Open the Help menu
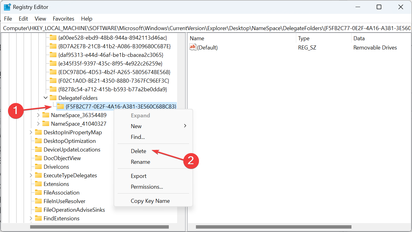The width and height of the screenshot is (412, 232). 87,19
